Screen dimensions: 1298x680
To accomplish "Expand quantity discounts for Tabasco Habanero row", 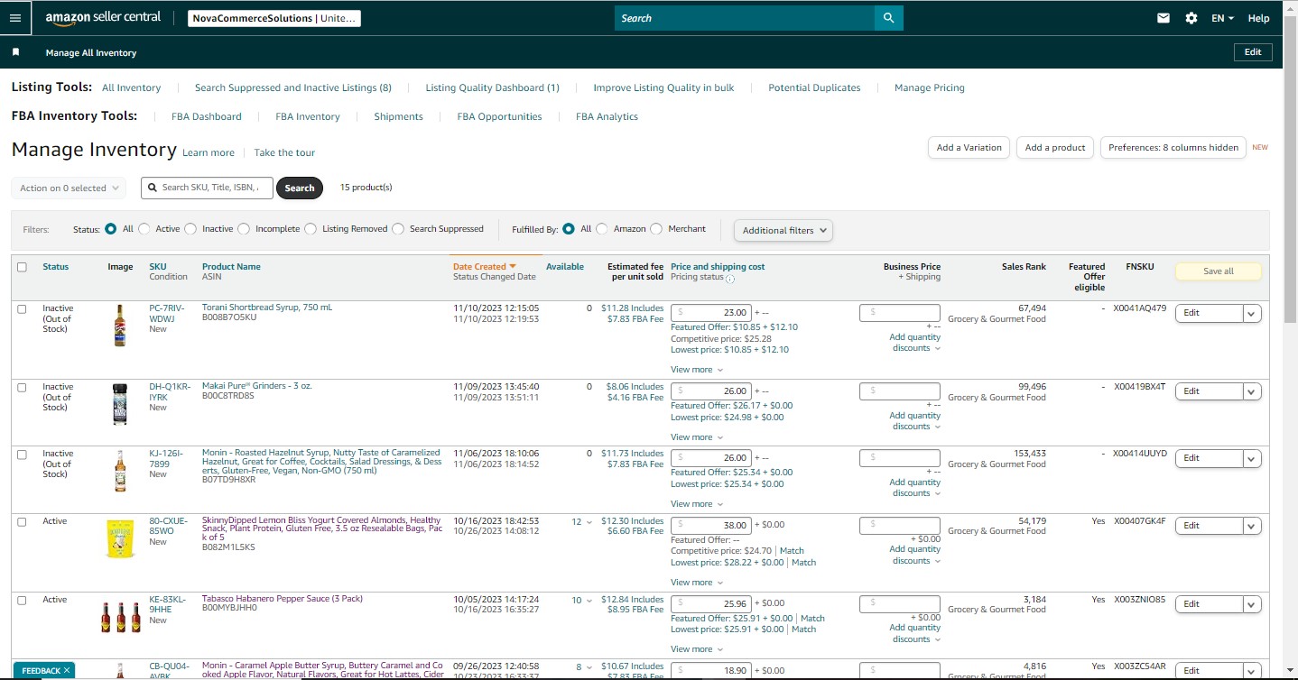I will pos(914,633).
